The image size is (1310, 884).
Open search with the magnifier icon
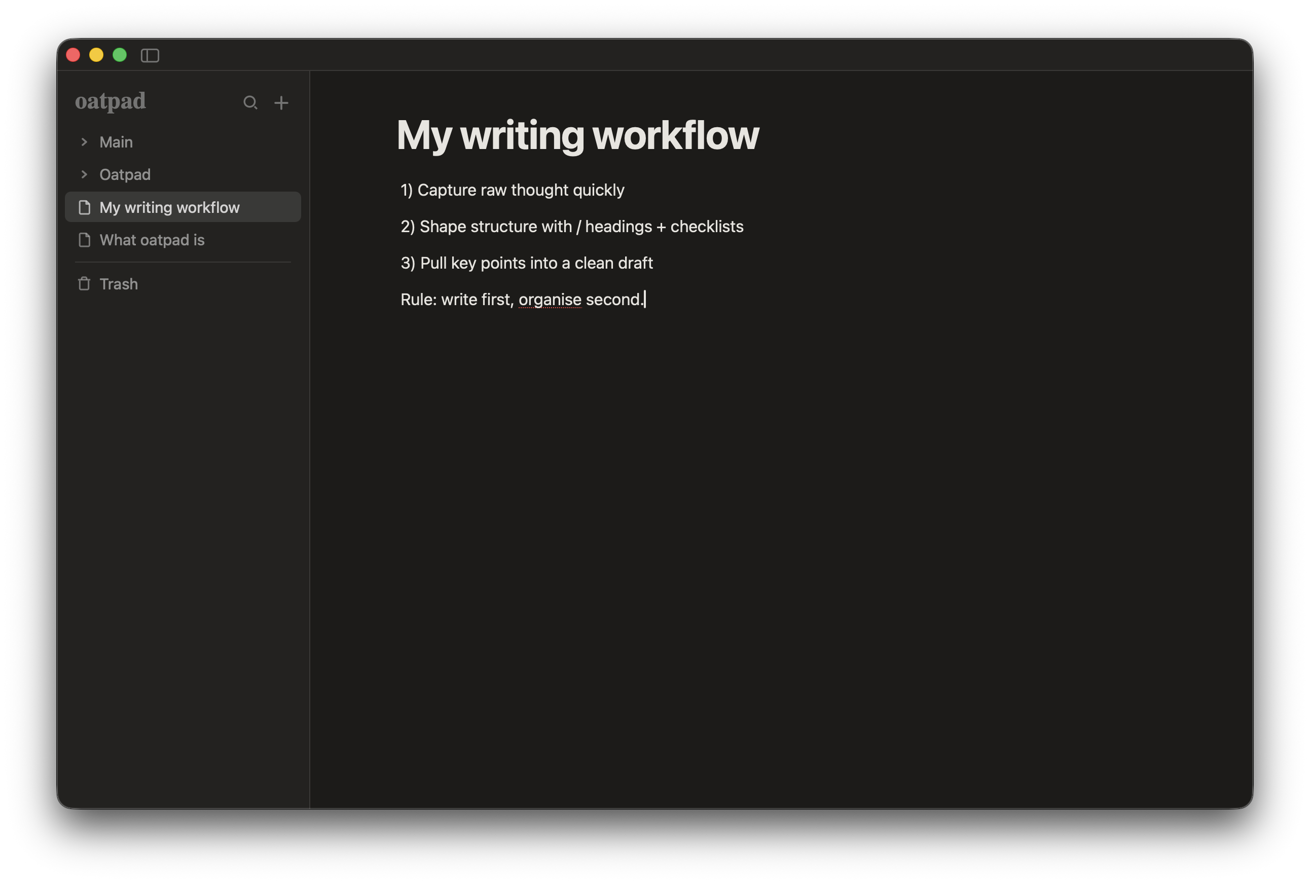coord(251,102)
